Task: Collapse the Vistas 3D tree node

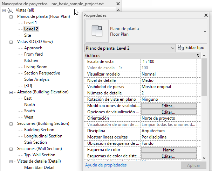Action: pos(11,42)
